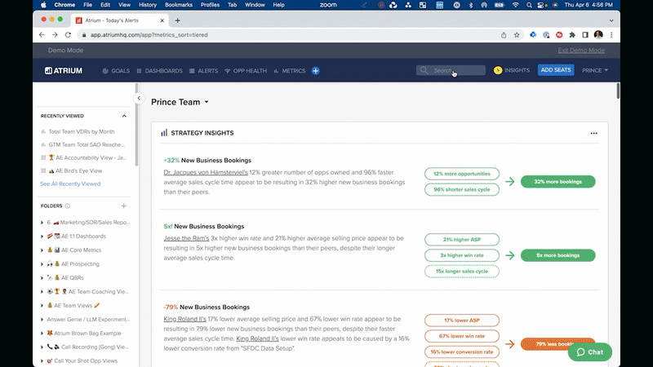Image resolution: width=653 pixels, height=367 pixels.
Task: Go back with the browser back arrow
Action: tap(42, 35)
